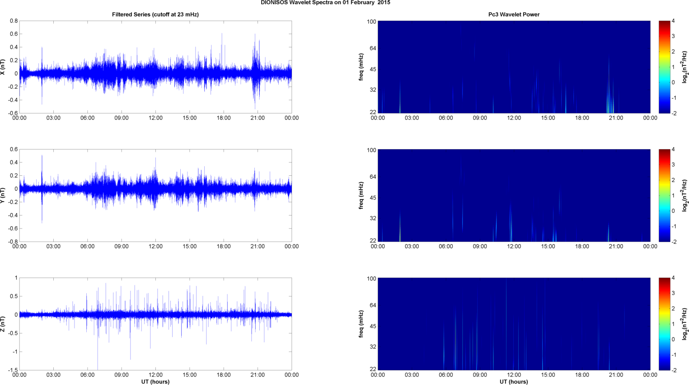Open the Z component filtered time series plot
The width and height of the screenshot is (689, 385).
(x=155, y=324)
